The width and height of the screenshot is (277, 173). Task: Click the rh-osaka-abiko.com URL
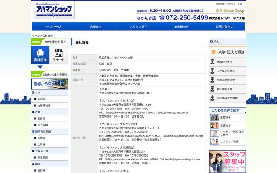(x=126, y=112)
